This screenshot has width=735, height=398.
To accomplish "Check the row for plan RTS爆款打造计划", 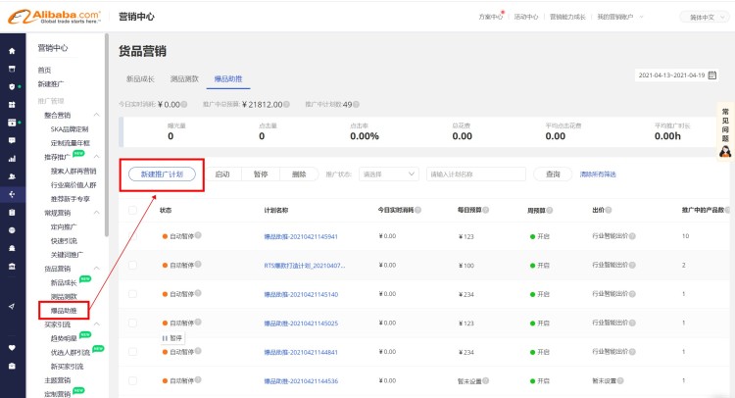I will click(133, 266).
